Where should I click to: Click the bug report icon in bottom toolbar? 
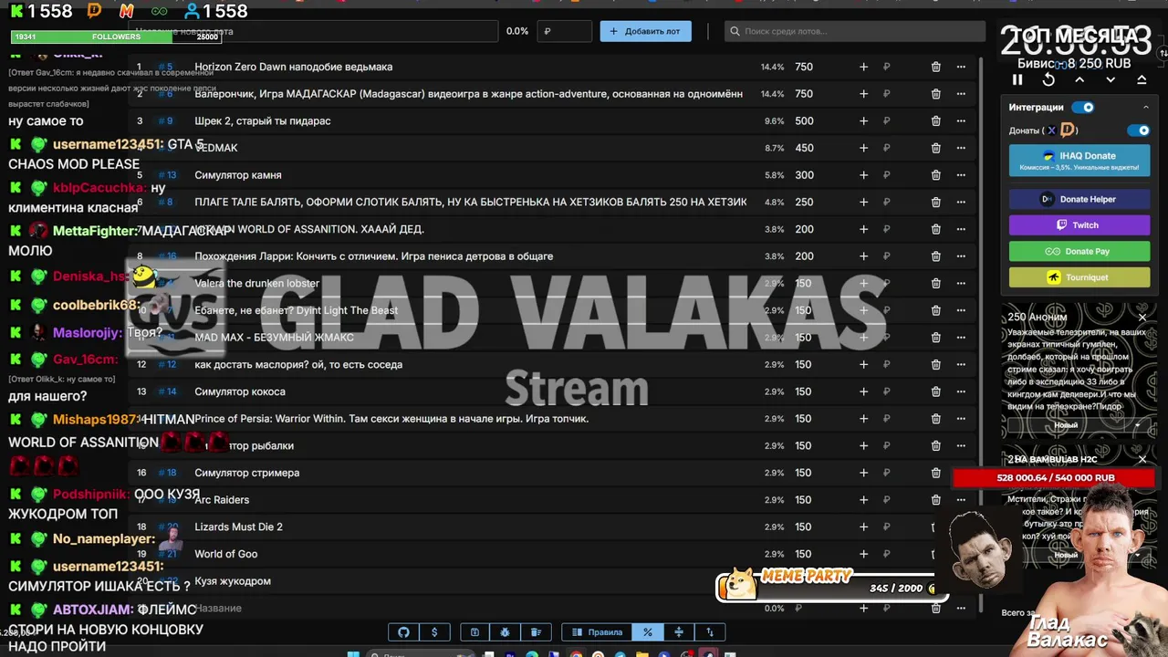tap(505, 632)
